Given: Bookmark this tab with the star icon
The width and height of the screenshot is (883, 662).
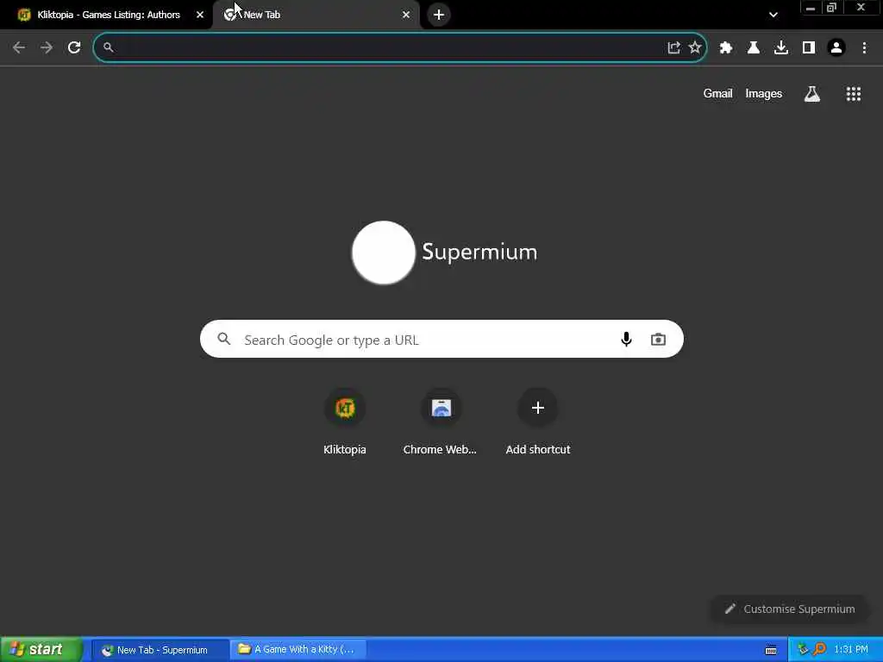Looking at the screenshot, I should point(695,47).
